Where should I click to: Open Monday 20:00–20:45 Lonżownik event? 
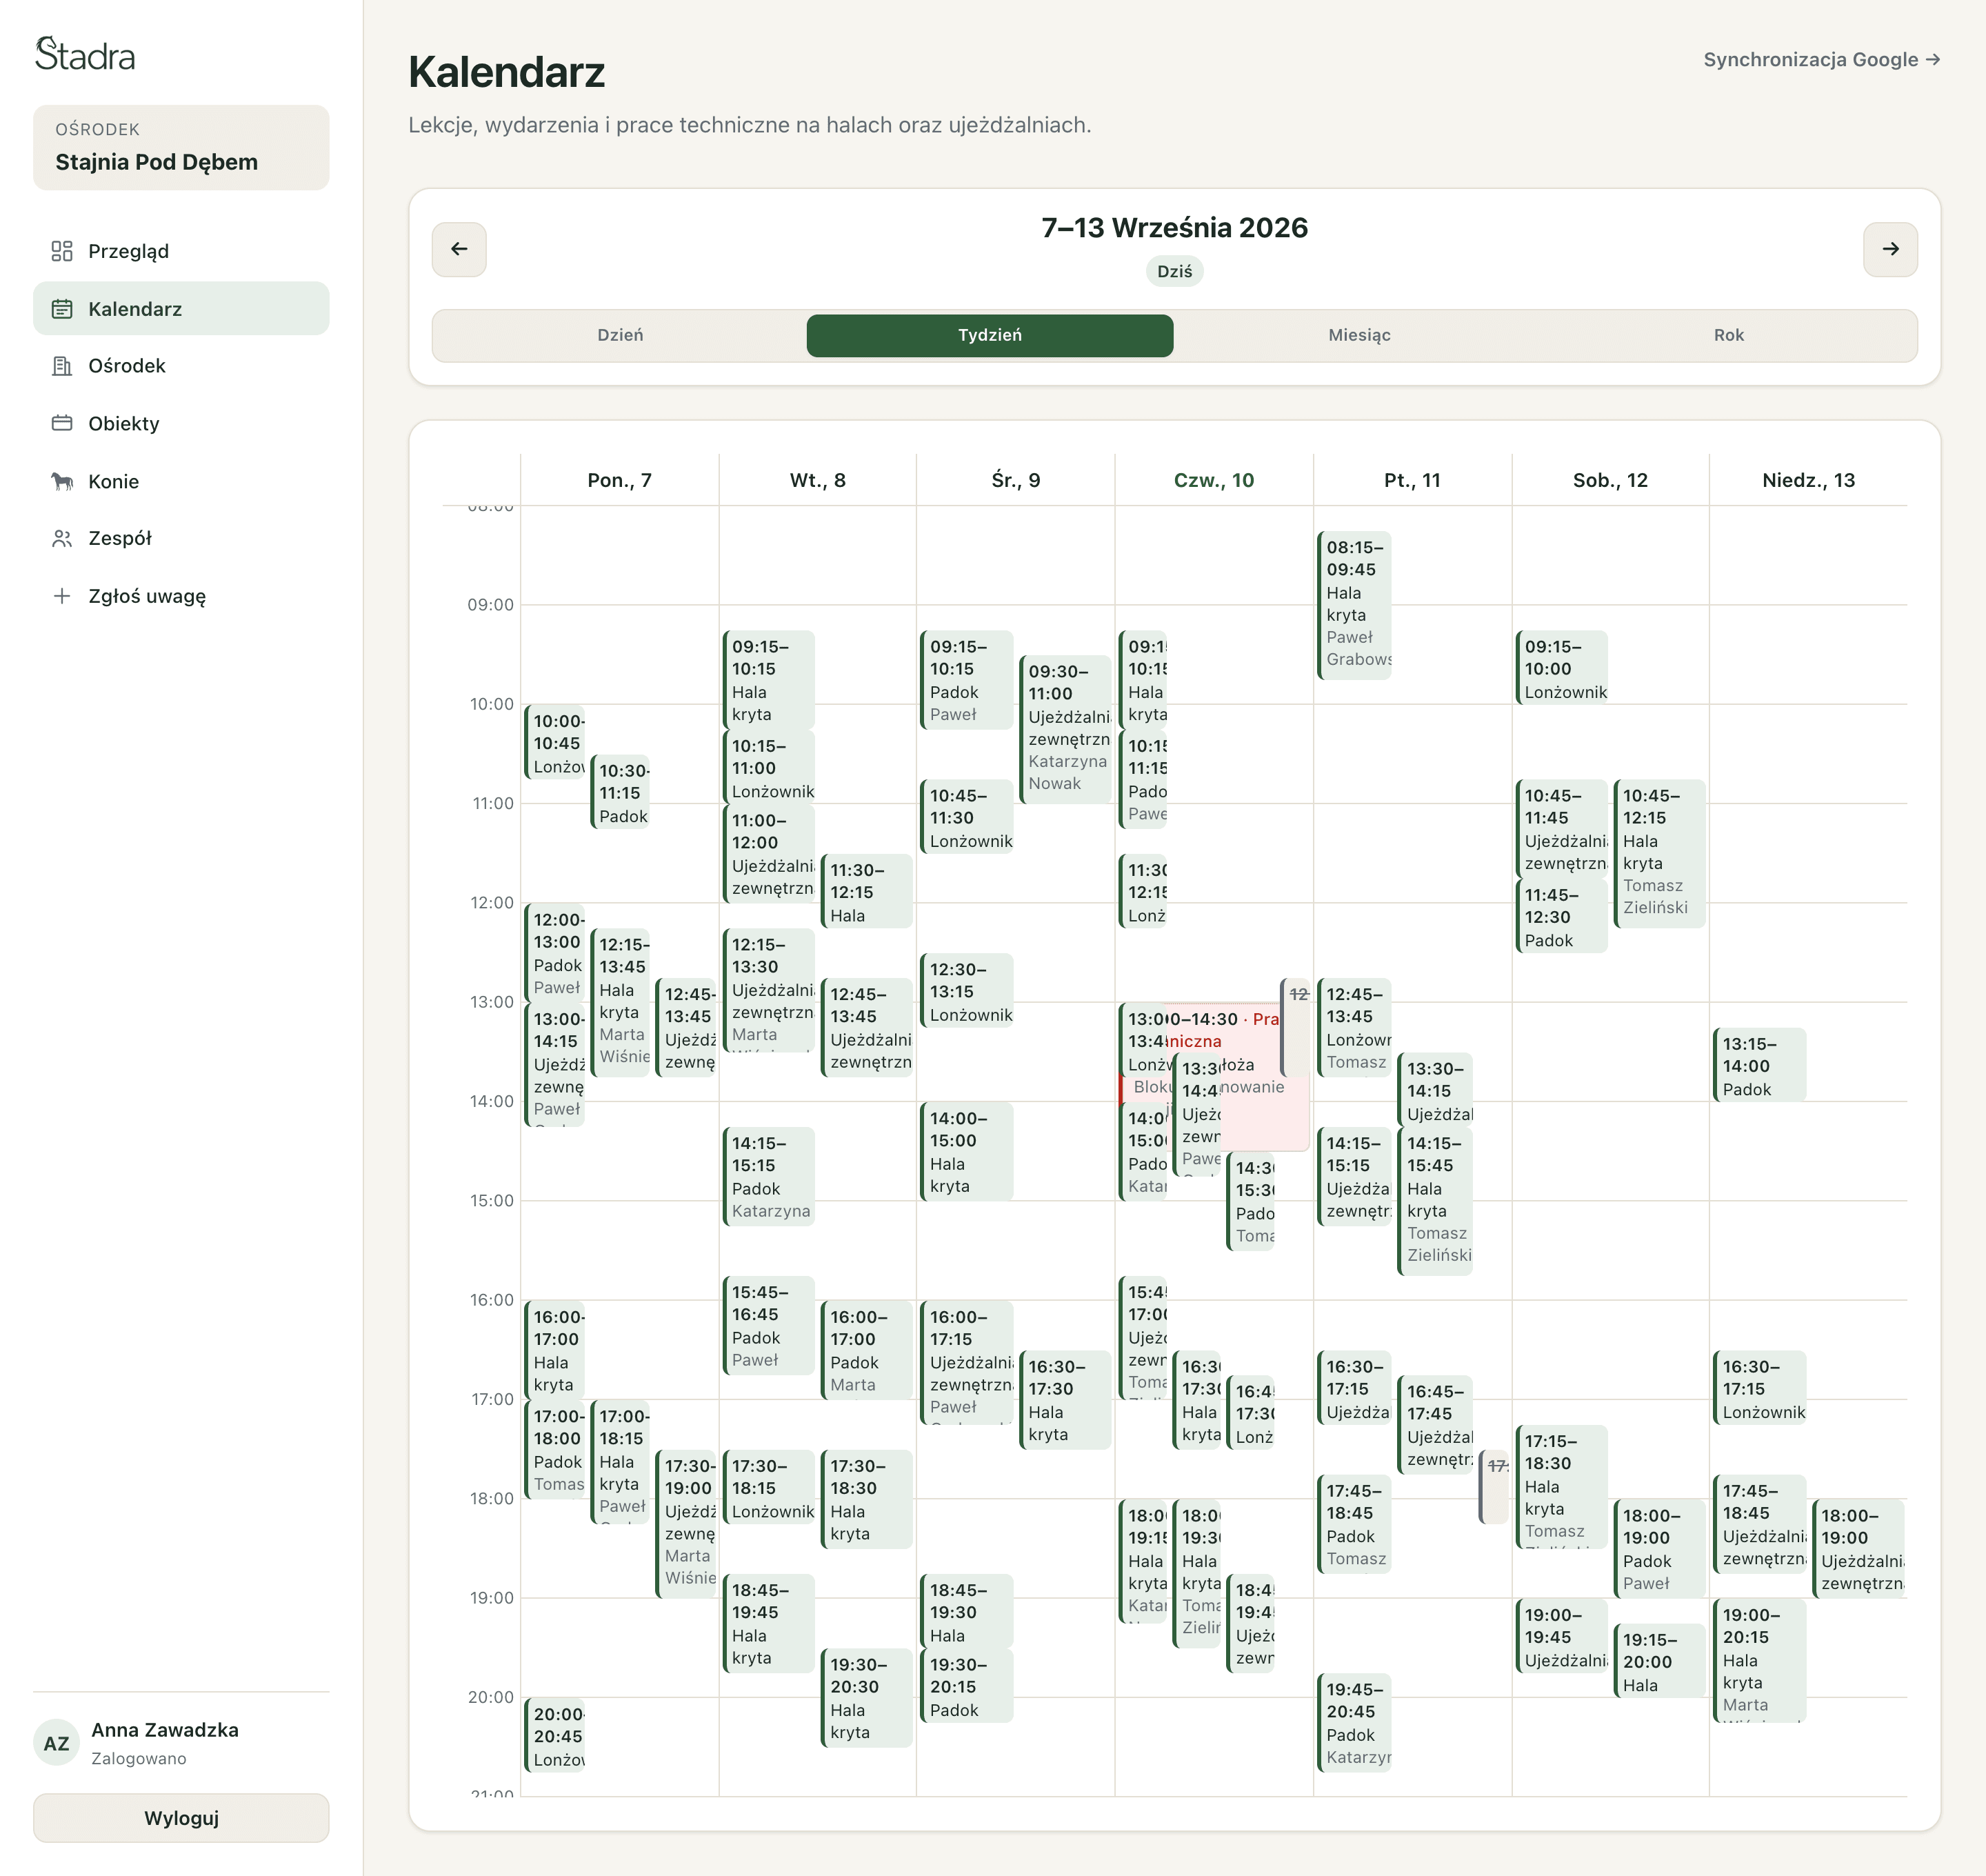point(555,1735)
